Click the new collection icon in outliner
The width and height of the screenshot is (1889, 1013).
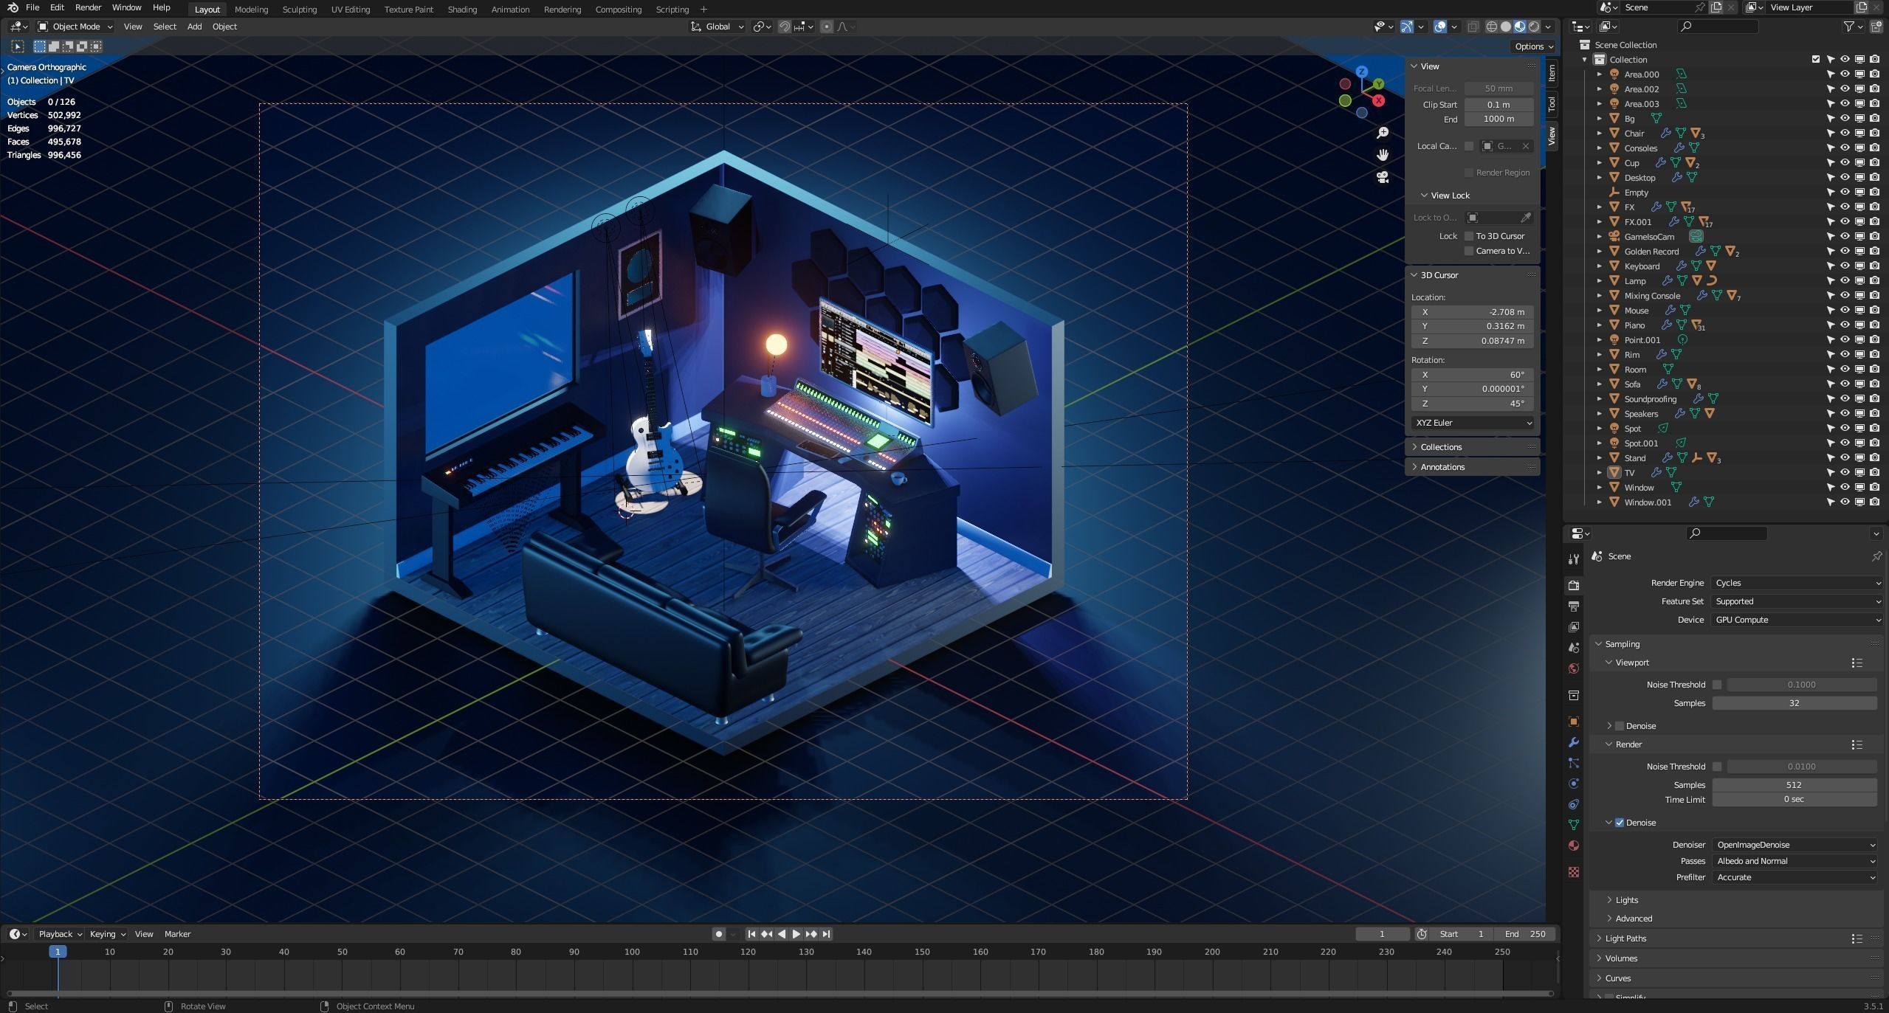tap(1876, 27)
